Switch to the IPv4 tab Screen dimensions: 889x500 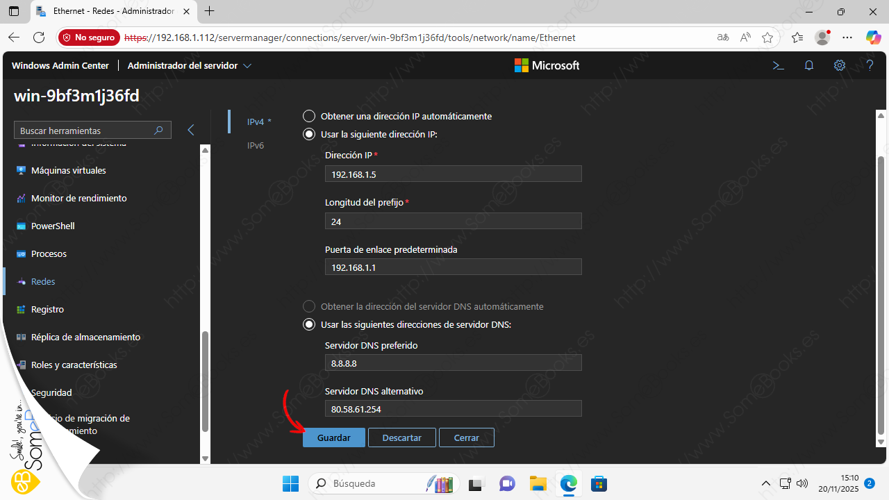click(x=256, y=122)
